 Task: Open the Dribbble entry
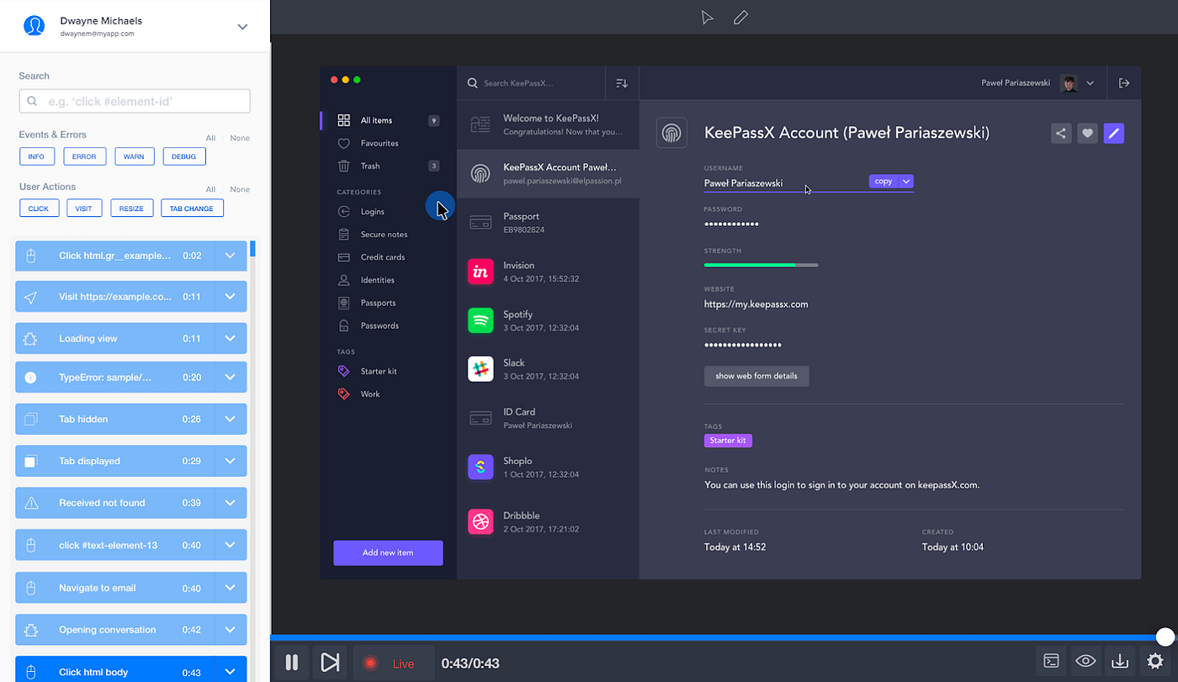[548, 522]
